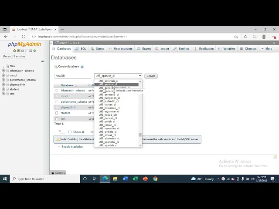The width and height of the screenshot is (279, 209).
Task: Select utf8_general_ci in the collation list
Action: coord(116,84)
